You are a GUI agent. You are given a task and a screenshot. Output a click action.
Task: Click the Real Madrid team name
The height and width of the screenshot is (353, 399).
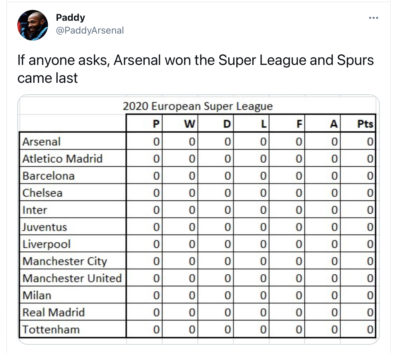[53, 312]
